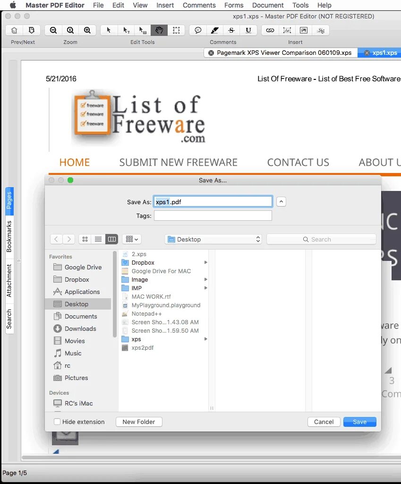The image size is (401, 484).
Task: Choose the Select Text marquee tool
Action: point(176,30)
